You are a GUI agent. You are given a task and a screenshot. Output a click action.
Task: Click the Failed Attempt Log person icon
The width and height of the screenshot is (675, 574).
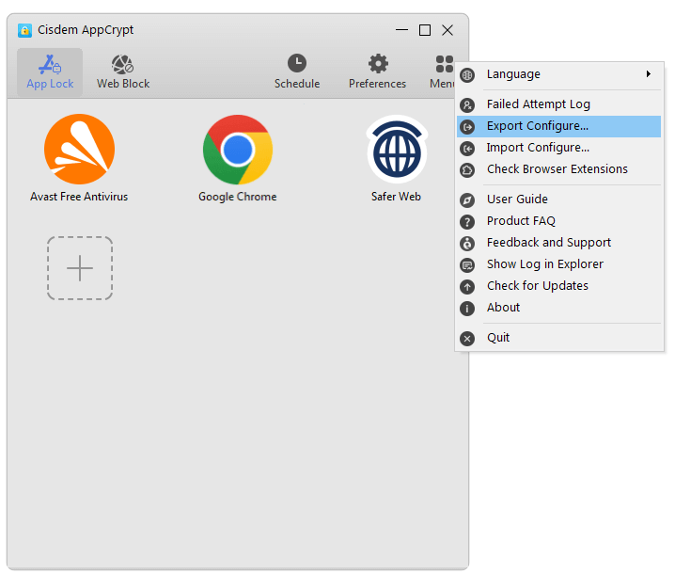coord(467,105)
